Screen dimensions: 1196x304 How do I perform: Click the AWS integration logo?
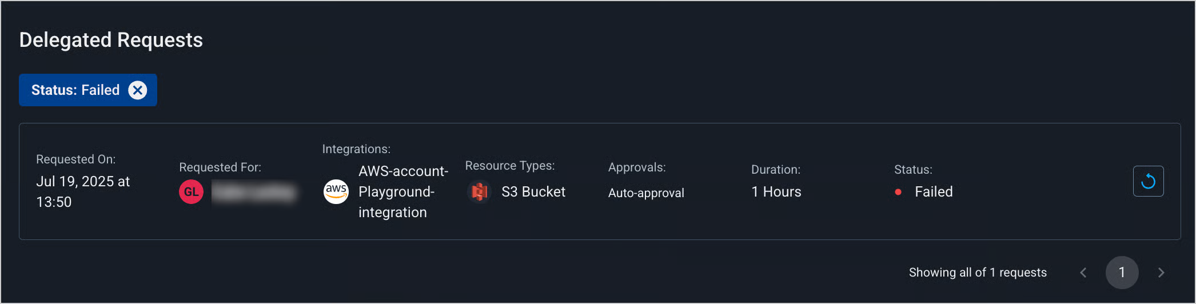tap(336, 191)
